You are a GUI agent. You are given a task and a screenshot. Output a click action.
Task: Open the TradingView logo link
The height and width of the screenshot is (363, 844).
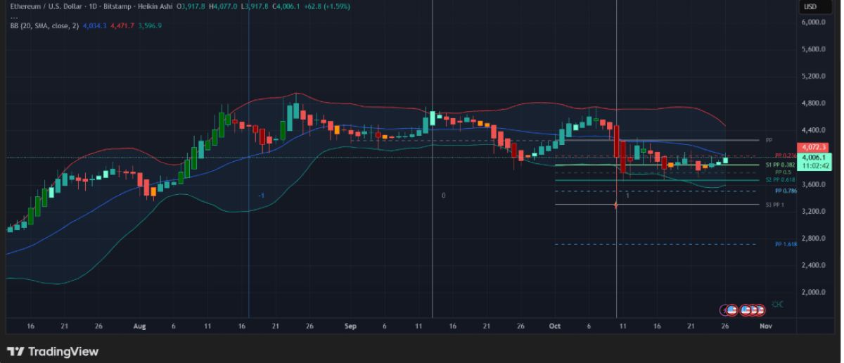(x=53, y=352)
